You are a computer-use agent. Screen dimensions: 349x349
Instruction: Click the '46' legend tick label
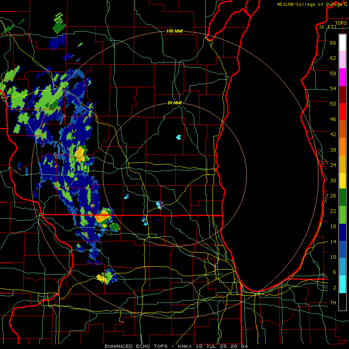tap(333, 119)
